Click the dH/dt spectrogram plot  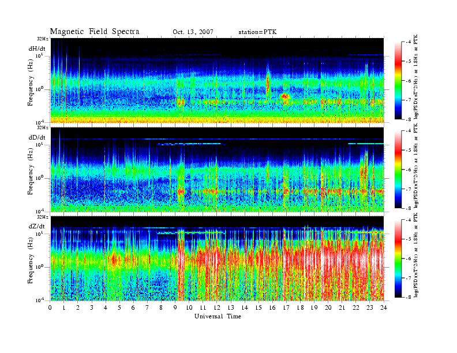(x=218, y=80)
